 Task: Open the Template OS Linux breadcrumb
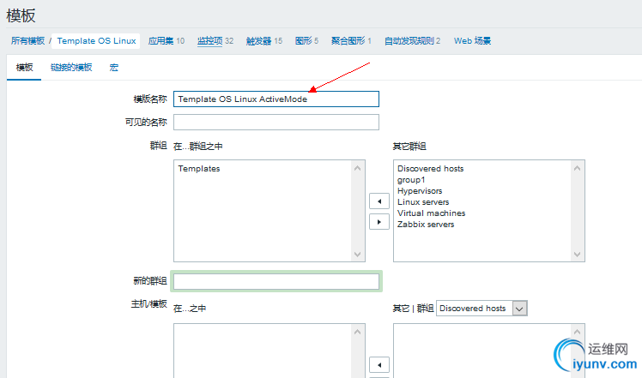96,41
